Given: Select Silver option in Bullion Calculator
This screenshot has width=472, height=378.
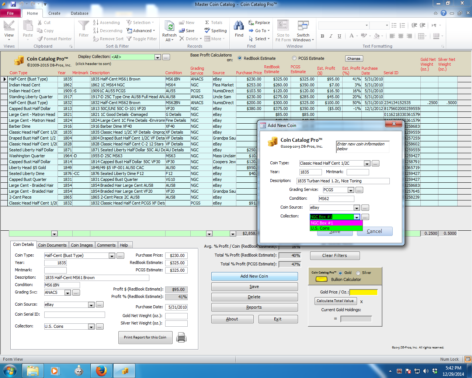Looking at the screenshot, I should pyautogui.click(x=358, y=273).
